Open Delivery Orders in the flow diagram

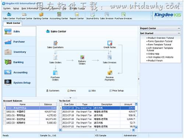(x=82, y=60)
